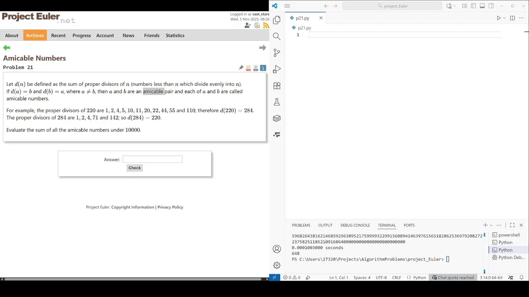Go to previous problem with green arrow
The image size is (529, 297).
[7, 48]
